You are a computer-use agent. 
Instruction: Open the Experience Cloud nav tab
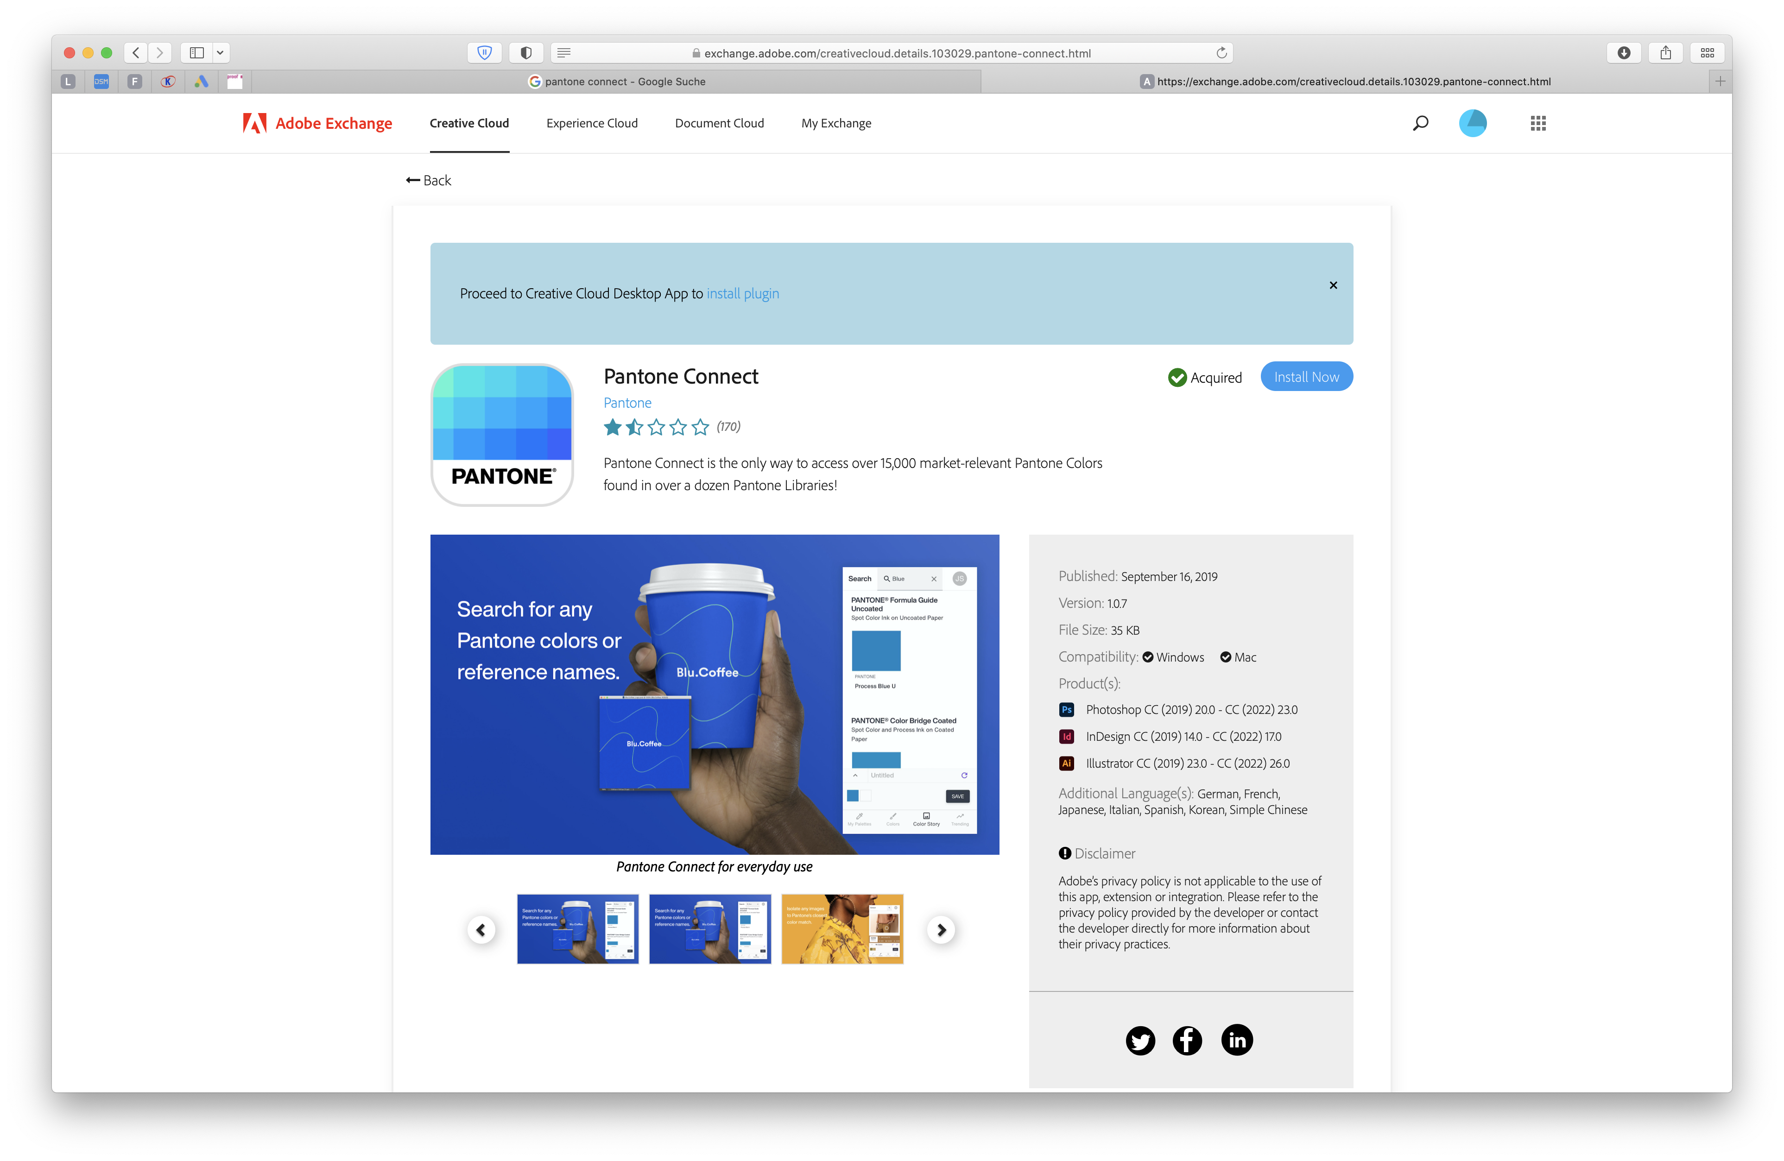point(591,123)
